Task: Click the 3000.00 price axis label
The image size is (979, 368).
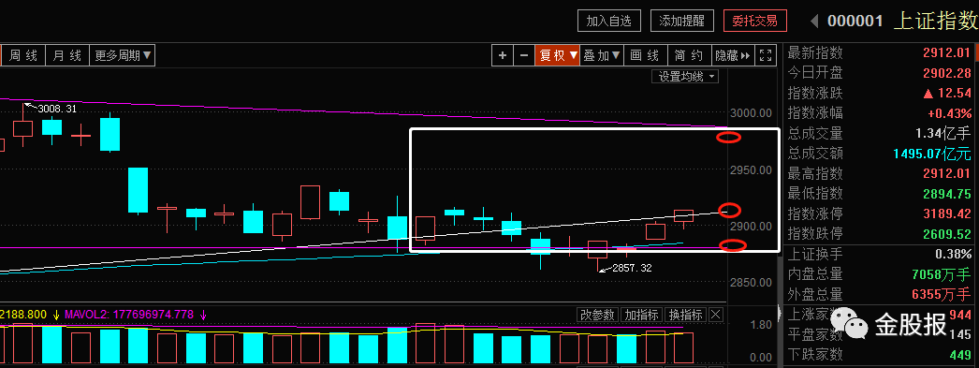Action: [x=751, y=113]
